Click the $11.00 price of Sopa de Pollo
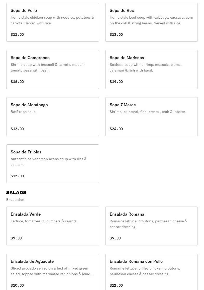The height and width of the screenshot is (290, 204). (17, 34)
